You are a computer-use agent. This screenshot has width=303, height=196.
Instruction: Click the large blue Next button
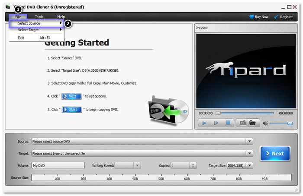(x=275, y=153)
